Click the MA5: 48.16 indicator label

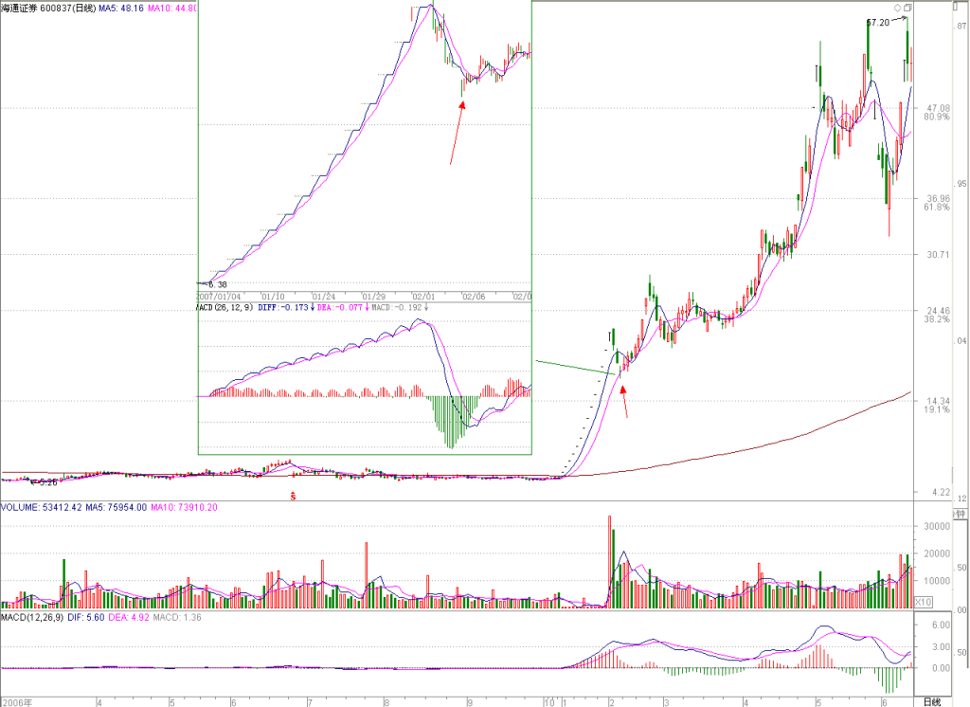coord(121,9)
